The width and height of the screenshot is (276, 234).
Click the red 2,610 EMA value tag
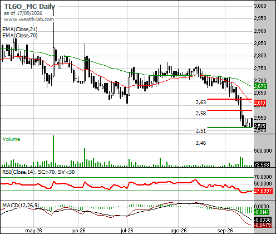[260, 103]
